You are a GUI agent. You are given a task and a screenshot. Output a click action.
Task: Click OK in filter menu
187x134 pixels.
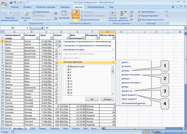92,99
